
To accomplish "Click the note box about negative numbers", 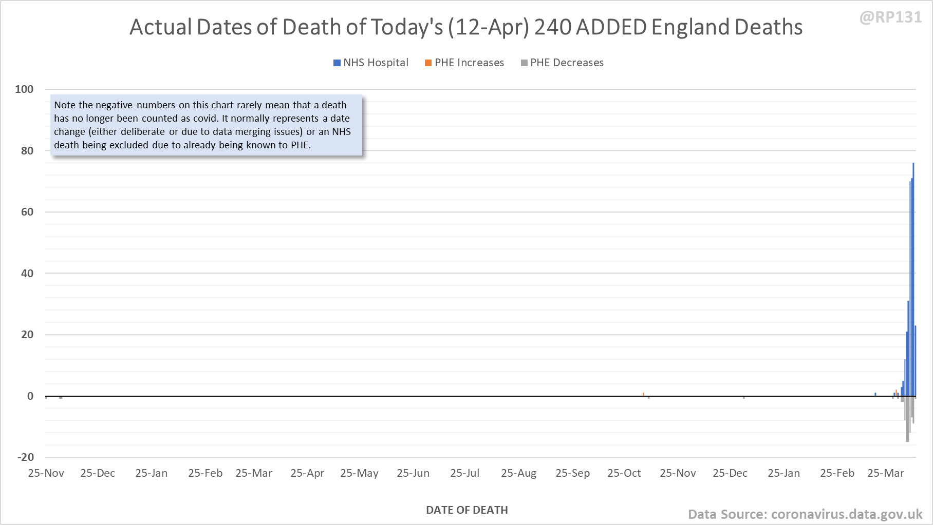I will pos(206,125).
